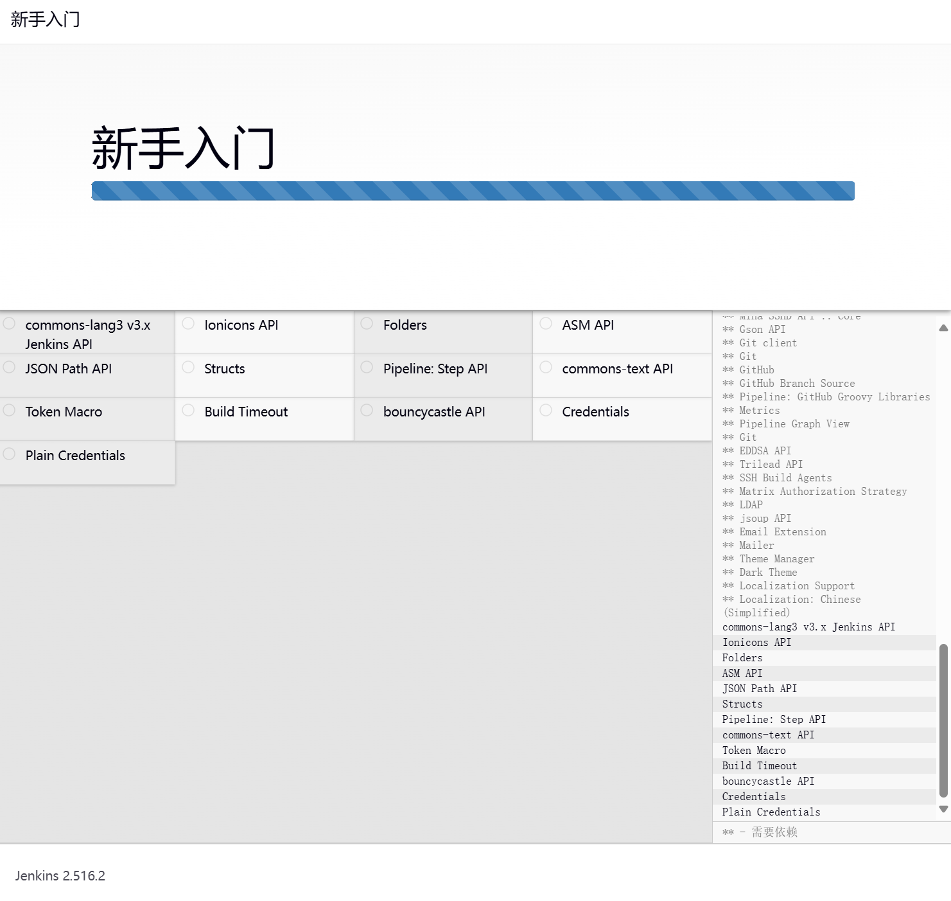
Task: Select JSON Path API grid label
Action: [69, 369]
